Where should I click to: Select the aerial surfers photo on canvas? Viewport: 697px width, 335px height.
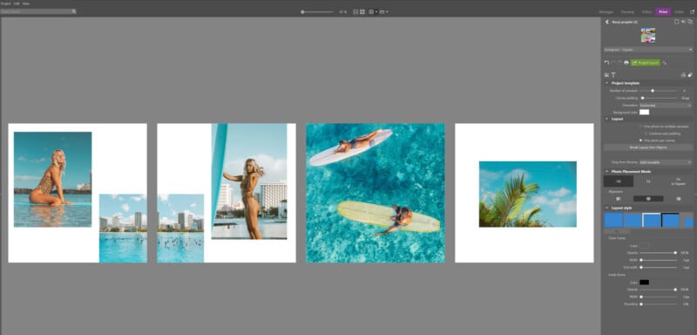click(376, 193)
